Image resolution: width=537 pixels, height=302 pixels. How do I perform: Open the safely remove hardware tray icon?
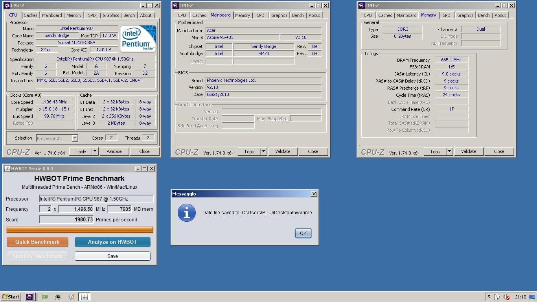tap(497, 297)
